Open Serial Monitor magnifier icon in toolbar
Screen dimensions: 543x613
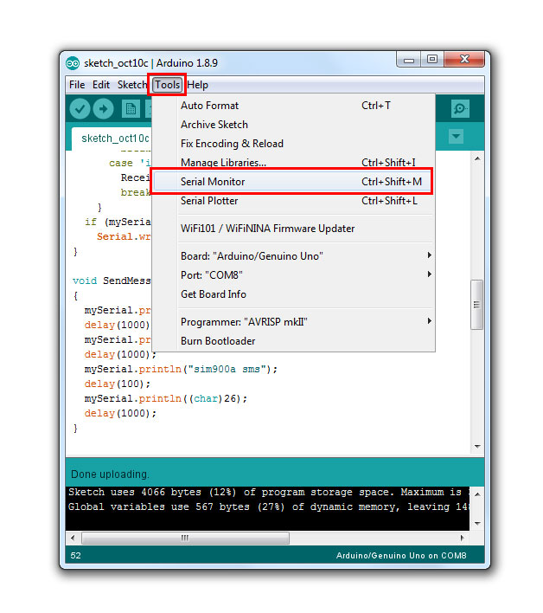point(460,108)
